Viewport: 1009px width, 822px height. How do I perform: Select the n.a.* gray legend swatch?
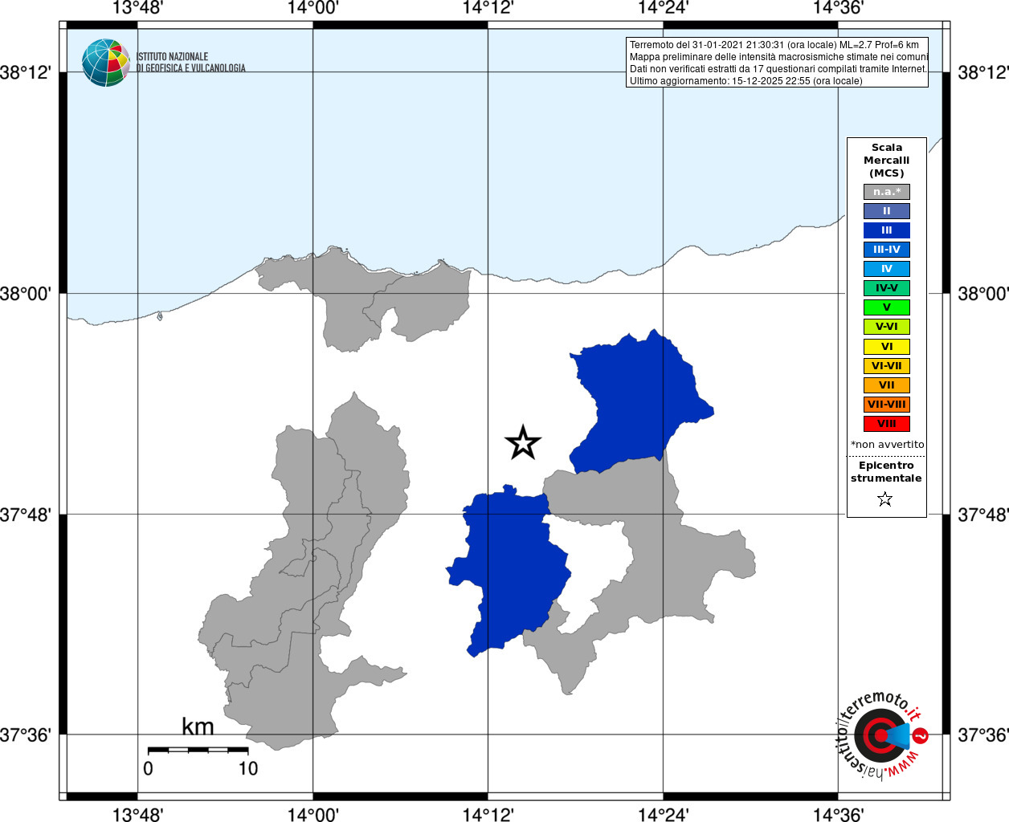click(x=887, y=192)
